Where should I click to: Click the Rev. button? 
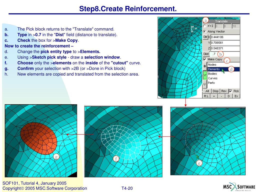click(224, 91)
